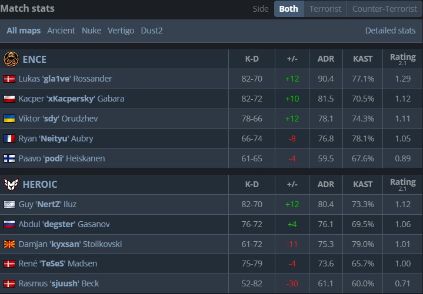Show stats for the Ancient map
This screenshot has height=294, width=423.
click(x=61, y=31)
